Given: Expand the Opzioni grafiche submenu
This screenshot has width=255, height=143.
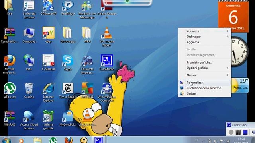Looking at the screenshot, I should (x=204, y=68).
